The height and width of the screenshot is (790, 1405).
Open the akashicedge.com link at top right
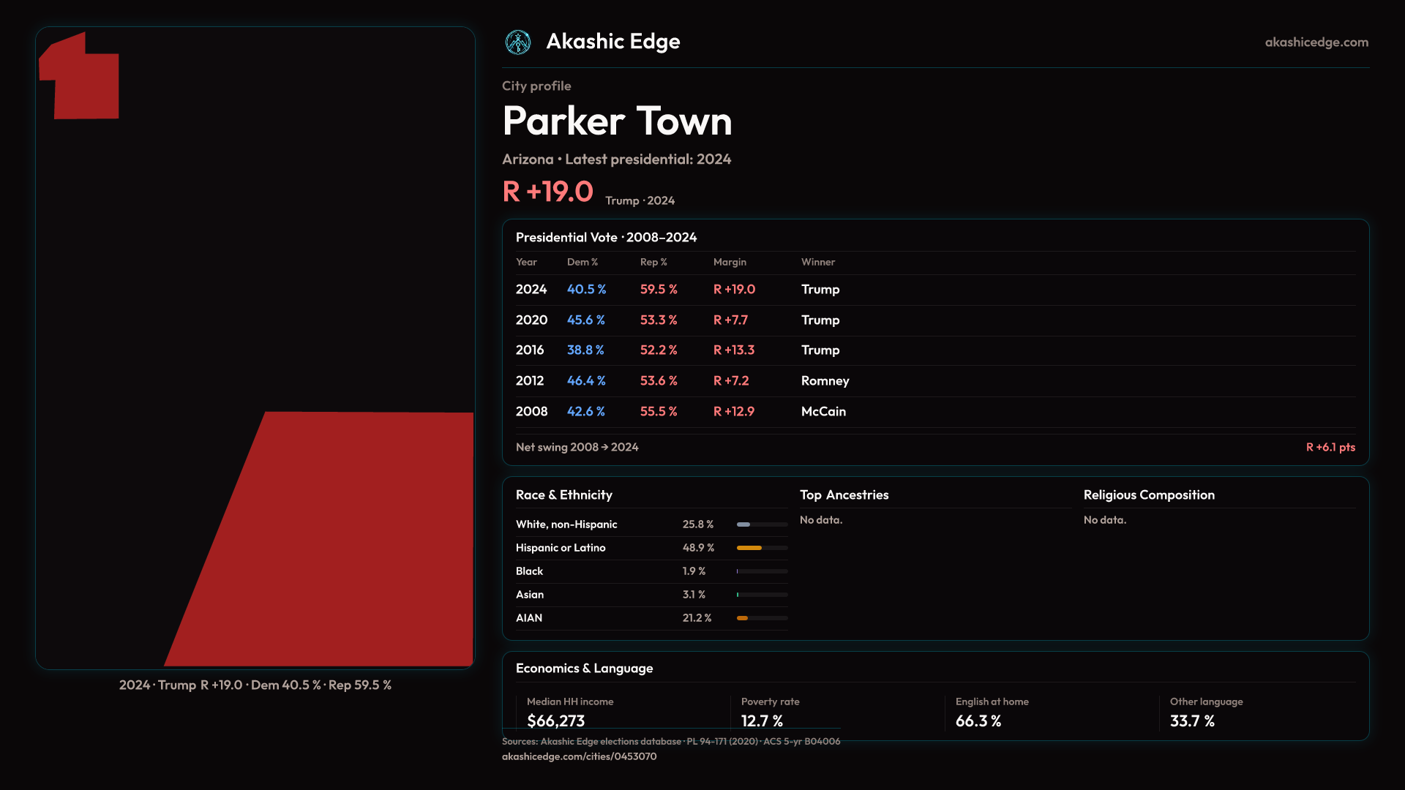pos(1316,42)
